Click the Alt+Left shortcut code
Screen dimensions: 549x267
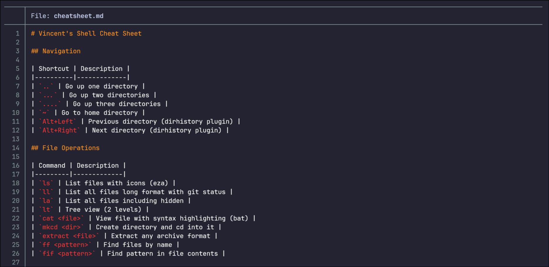click(58, 121)
